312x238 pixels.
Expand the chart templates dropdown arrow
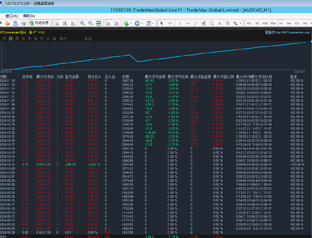(x=153, y=23)
